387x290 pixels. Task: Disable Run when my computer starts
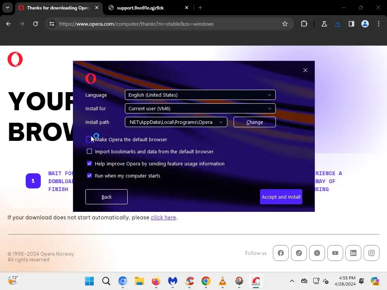point(89,176)
